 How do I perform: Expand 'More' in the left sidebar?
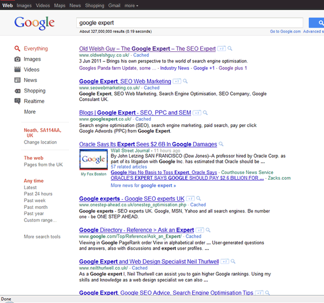pyautogui.click(x=30, y=112)
